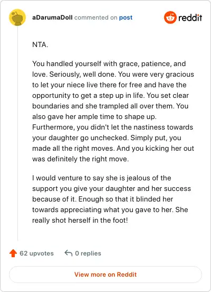
Task: Click the "0 replies" label
Action: (x=88, y=253)
